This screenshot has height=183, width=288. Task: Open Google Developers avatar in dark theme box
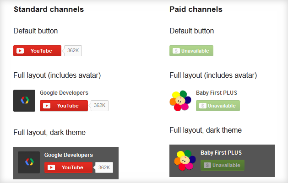pyautogui.click(x=29, y=162)
